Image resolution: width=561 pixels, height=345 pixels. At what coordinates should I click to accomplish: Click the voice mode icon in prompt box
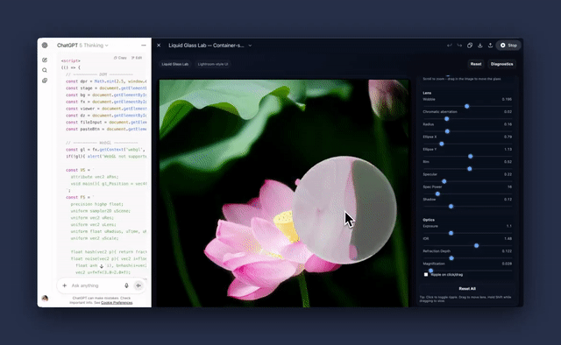pyautogui.click(x=138, y=285)
